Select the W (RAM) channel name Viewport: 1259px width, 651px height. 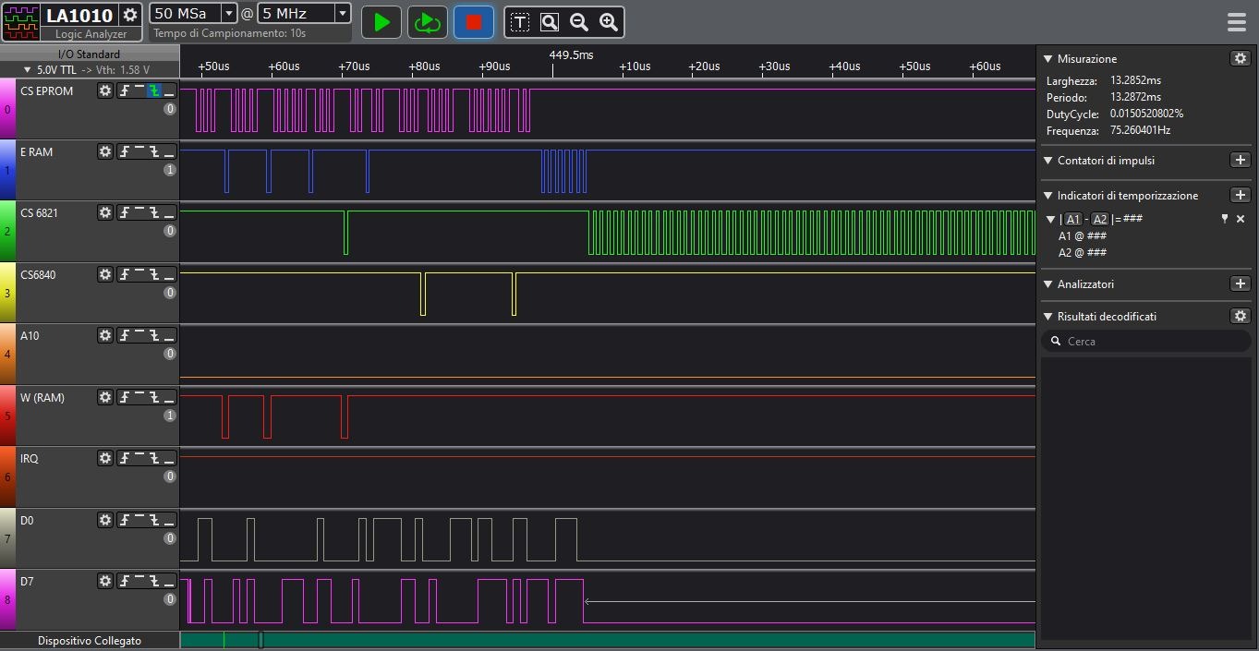[x=42, y=397]
